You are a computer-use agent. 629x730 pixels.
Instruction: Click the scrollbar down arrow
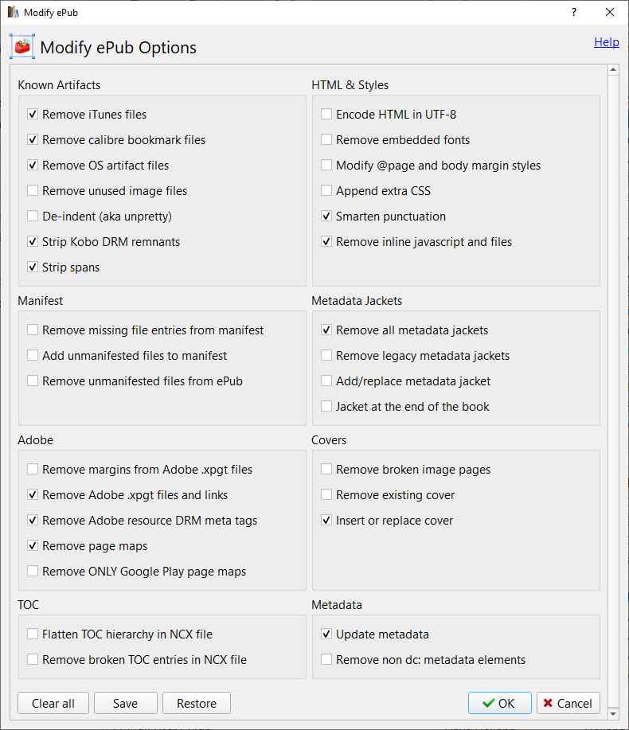(612, 712)
